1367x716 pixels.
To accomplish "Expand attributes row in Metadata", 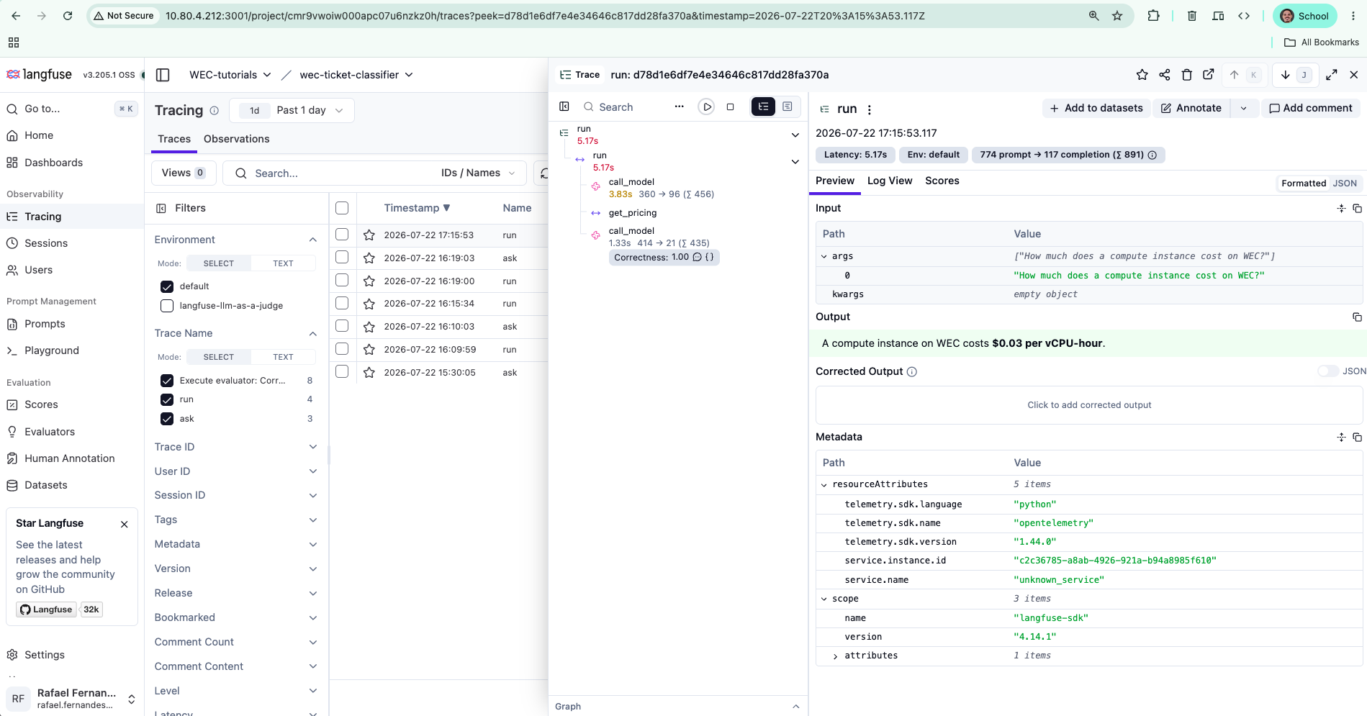I will (x=835, y=656).
